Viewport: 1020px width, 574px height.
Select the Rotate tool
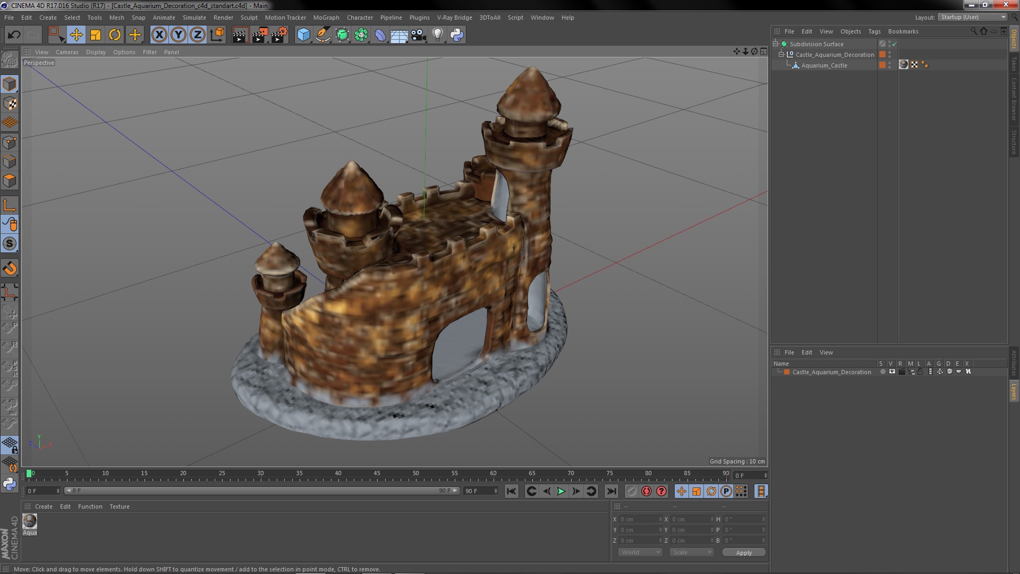point(115,35)
